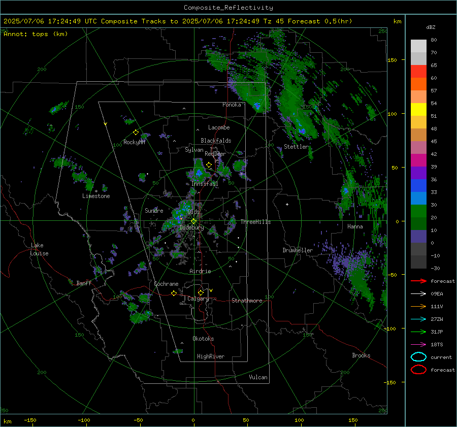Click the red forecast arrow in legend
Screen dimensions: 457x427
[418, 281]
